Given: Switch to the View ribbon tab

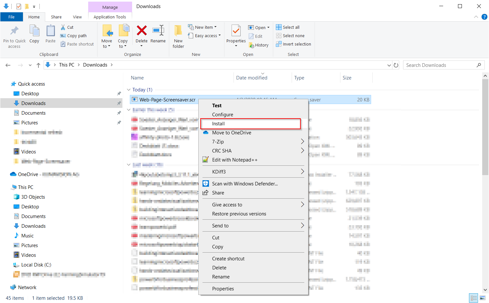Looking at the screenshot, I should (x=77, y=17).
